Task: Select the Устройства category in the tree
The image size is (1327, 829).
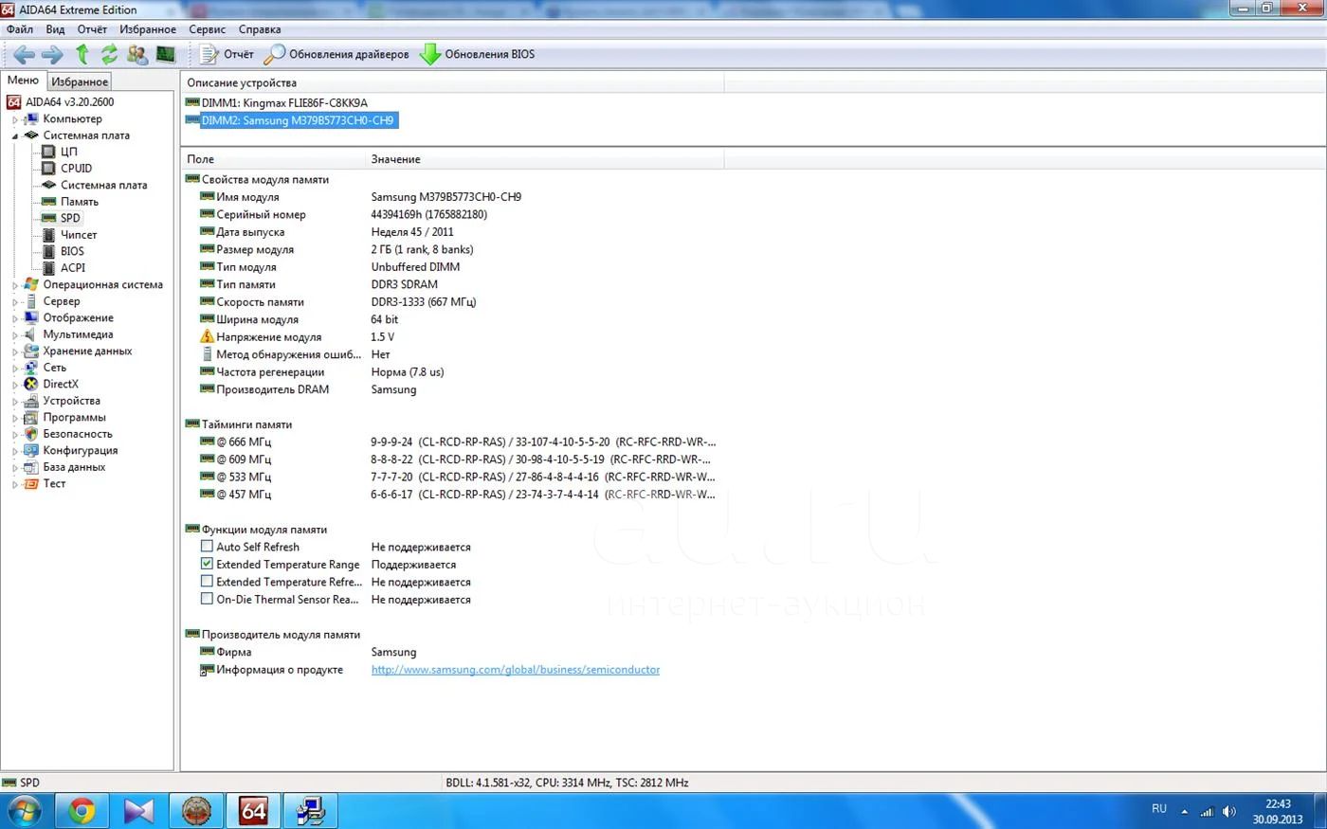Action: (71, 401)
